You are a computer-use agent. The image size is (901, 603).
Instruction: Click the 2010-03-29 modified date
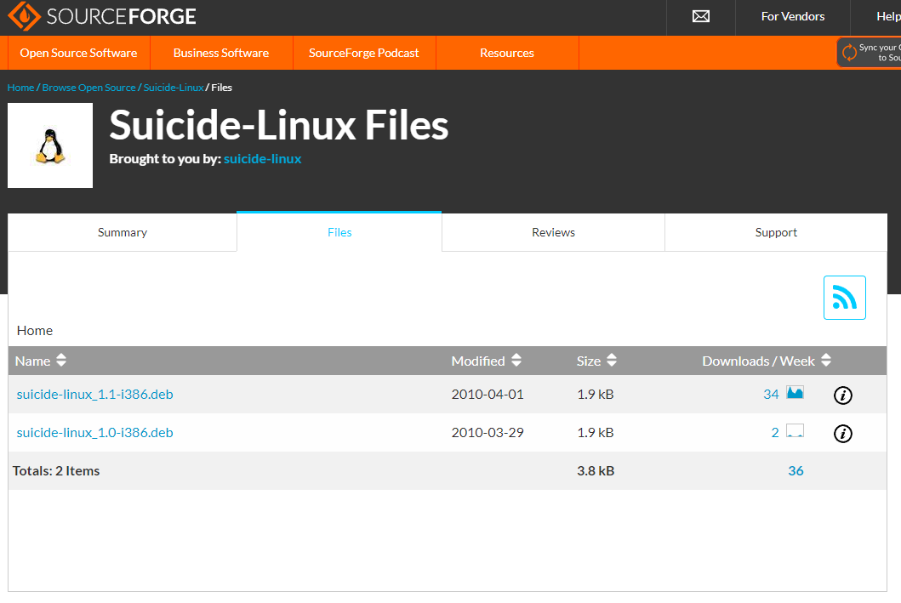pos(488,433)
